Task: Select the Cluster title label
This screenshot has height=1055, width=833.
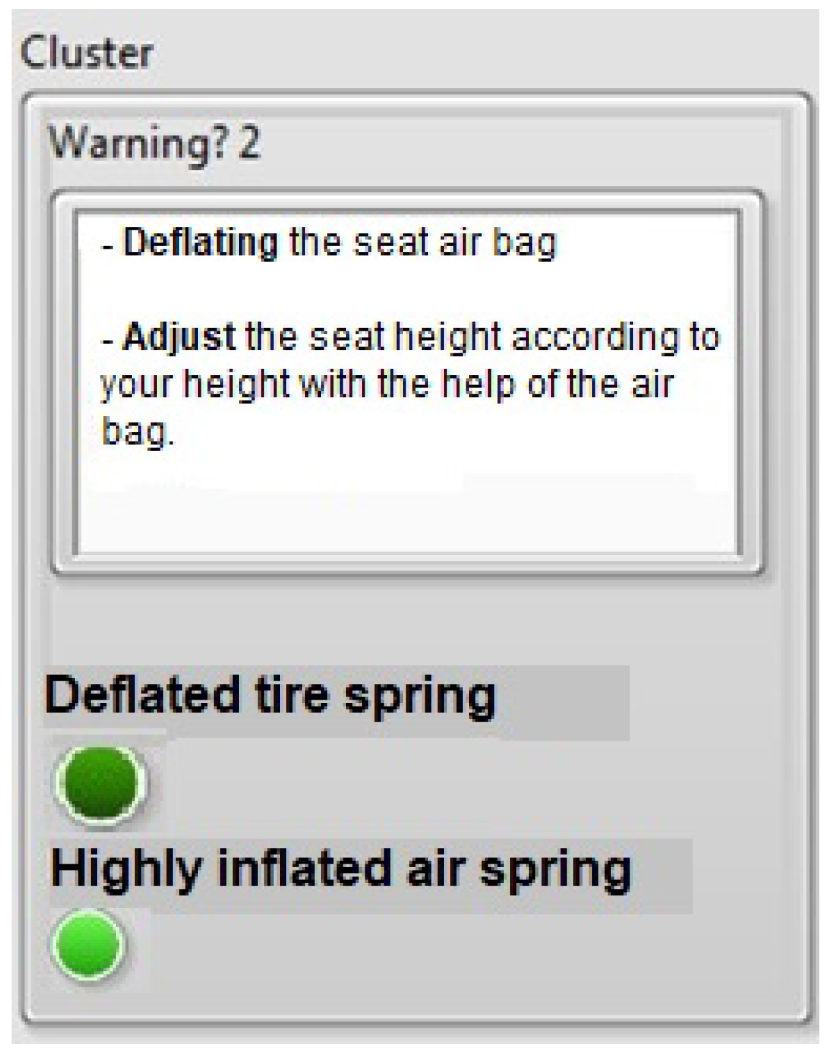Action: point(87,53)
